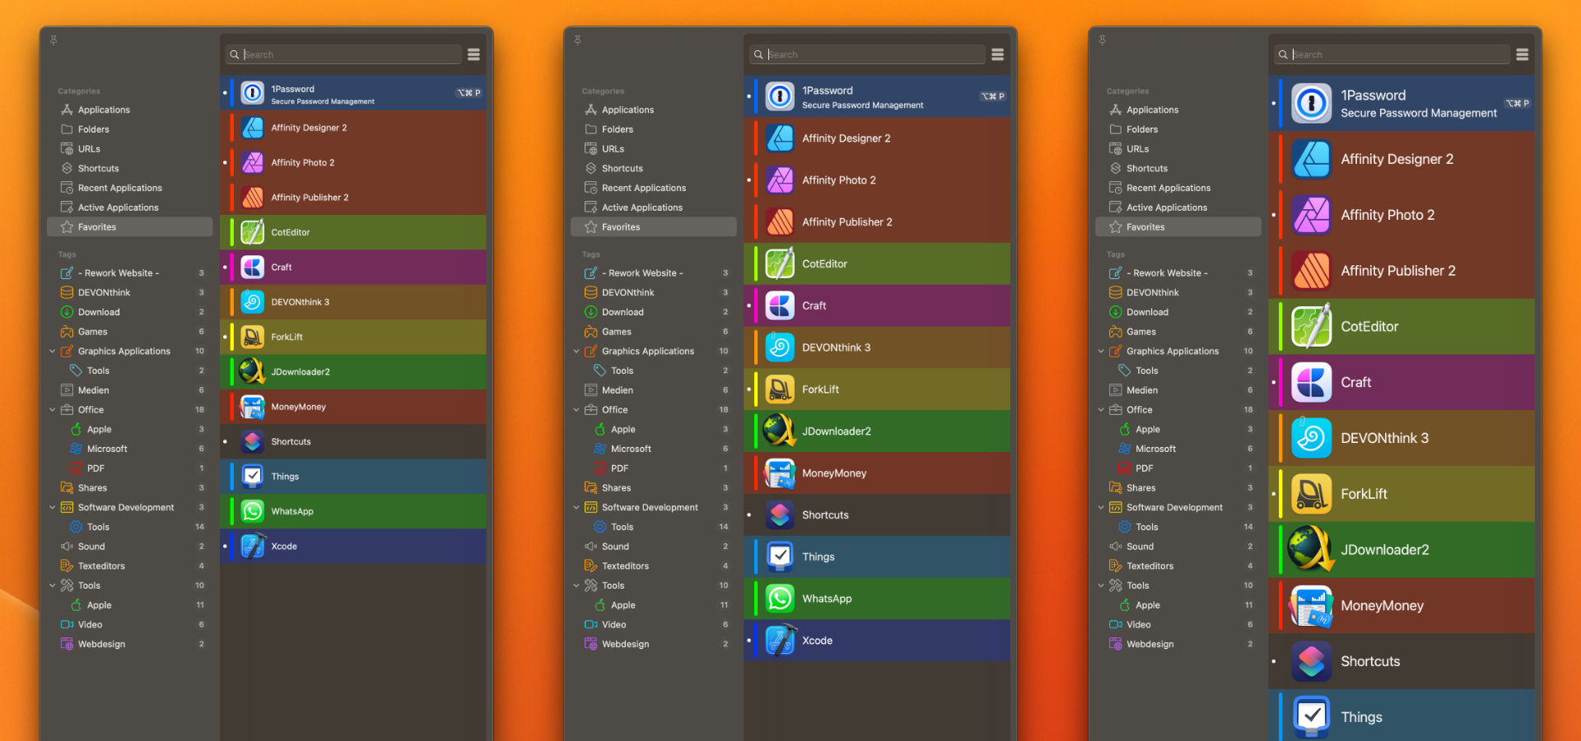Screen dimensions: 1581x741
Task: Collapse Office tag in left window
Action: [x=53, y=409]
